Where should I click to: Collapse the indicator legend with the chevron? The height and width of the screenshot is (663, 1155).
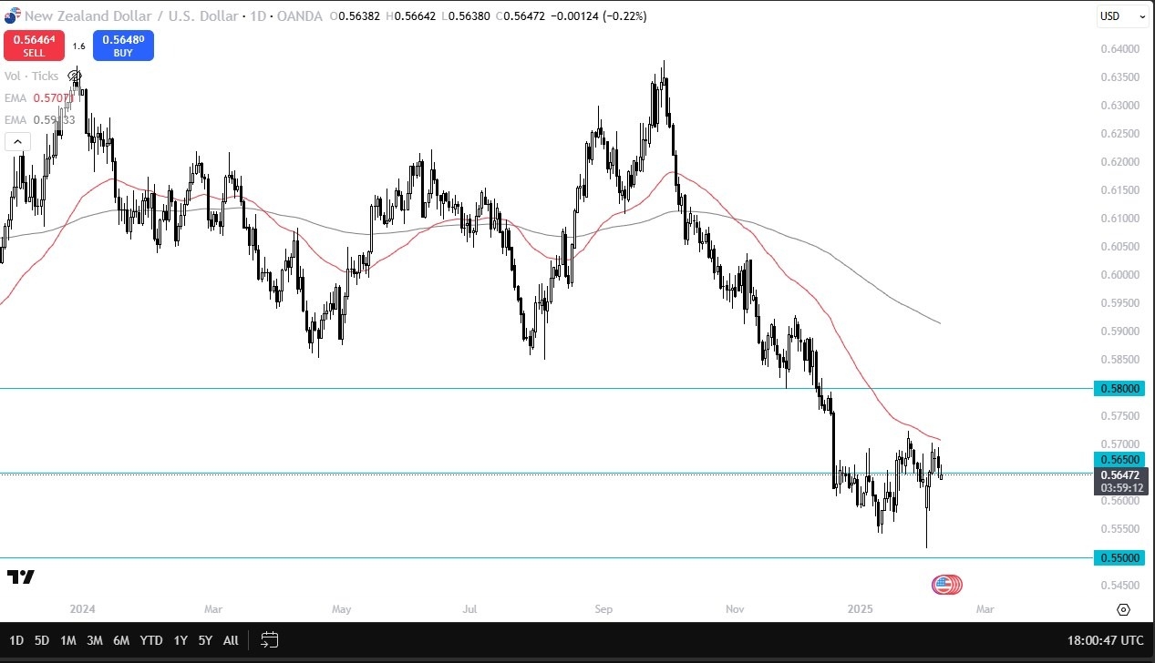(17, 141)
